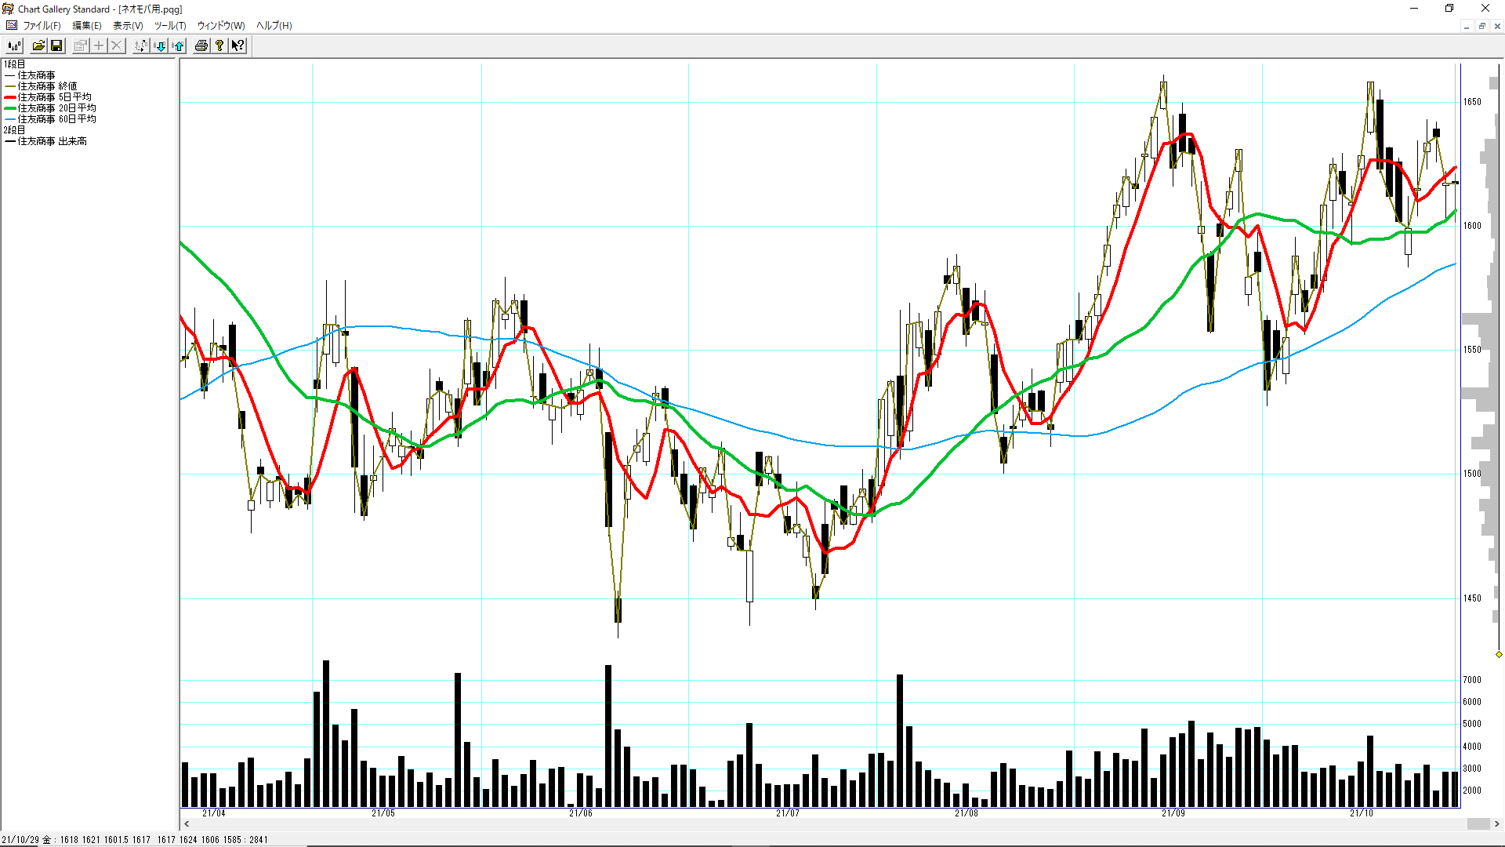Open the ファイル(F) menu
1505x847 pixels.
click(x=41, y=26)
